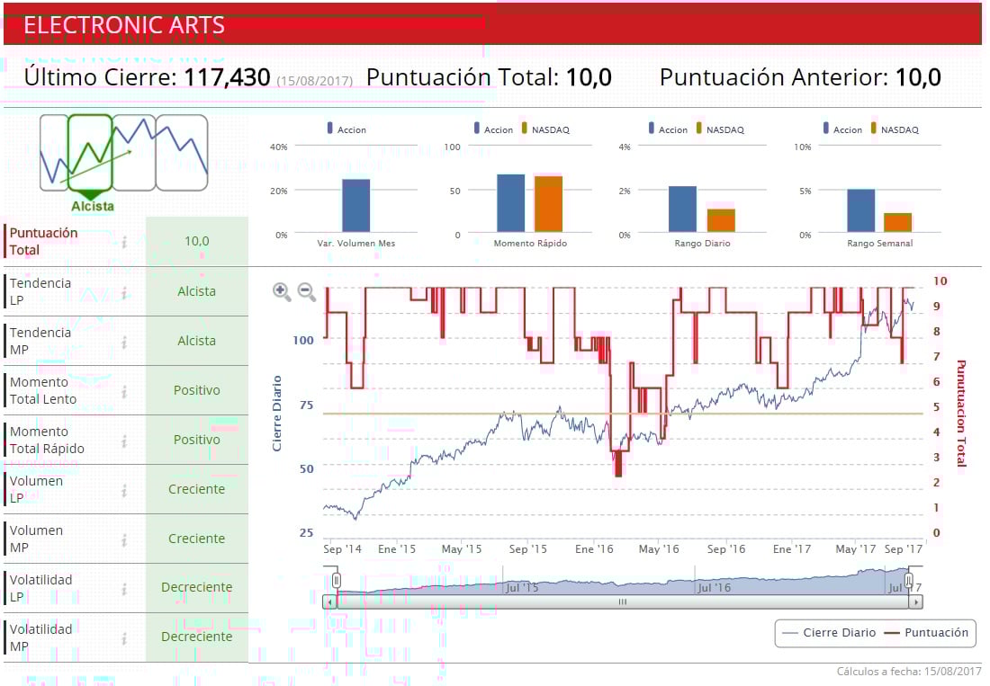The width and height of the screenshot is (990, 686).
Task: Click the orange NASDAQ bar in Rango Semanal
Action: [x=897, y=223]
